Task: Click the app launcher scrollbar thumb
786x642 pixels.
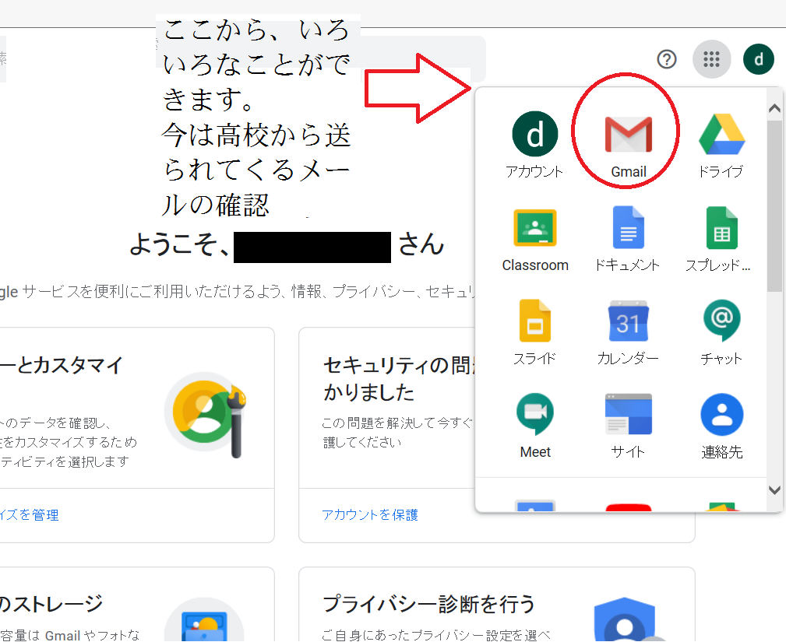Action: point(774,205)
